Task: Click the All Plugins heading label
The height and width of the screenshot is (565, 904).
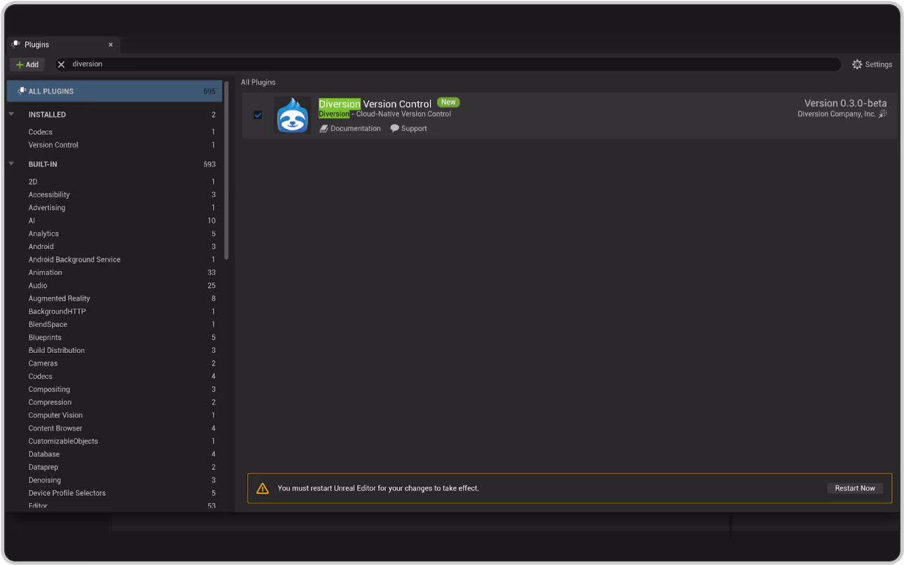Action: coord(258,82)
